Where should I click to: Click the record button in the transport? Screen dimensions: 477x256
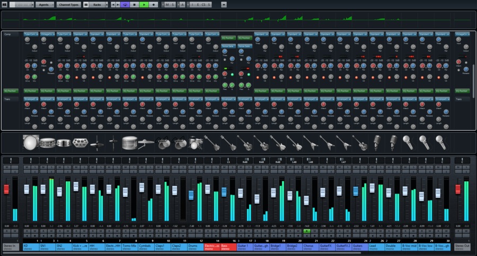click(154, 4)
